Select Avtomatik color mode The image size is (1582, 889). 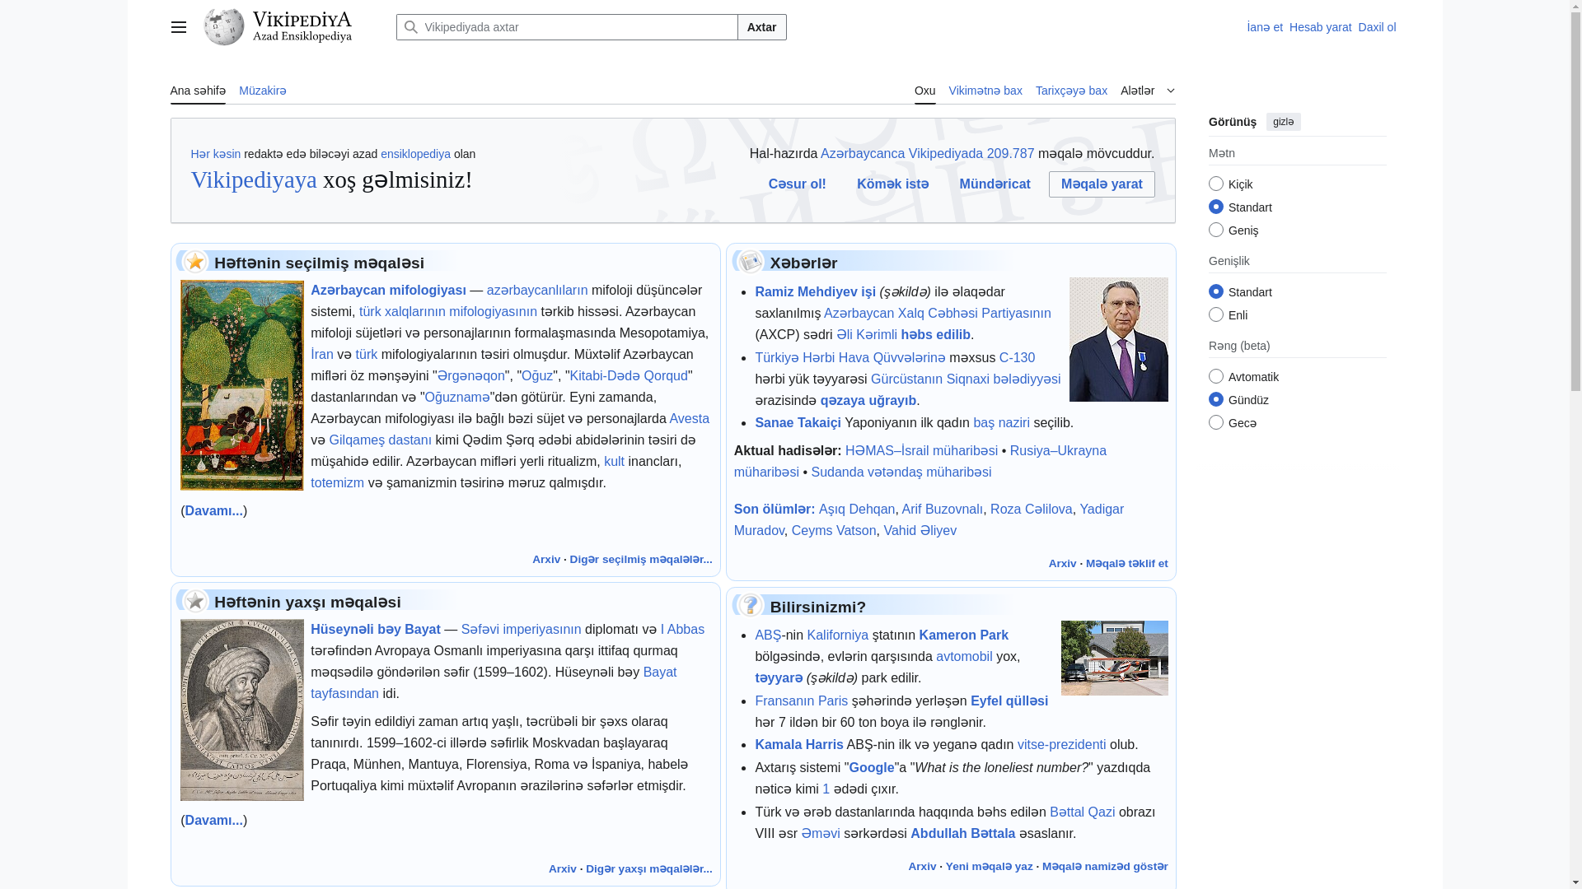coord(1216,376)
